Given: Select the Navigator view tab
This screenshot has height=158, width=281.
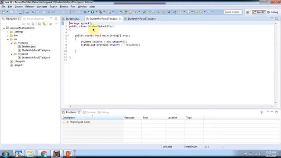Looking at the screenshot, I should pos(11,18).
